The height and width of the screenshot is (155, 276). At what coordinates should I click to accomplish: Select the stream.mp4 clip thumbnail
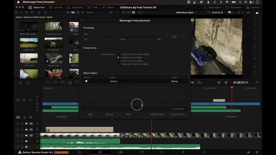[x=53, y=59]
